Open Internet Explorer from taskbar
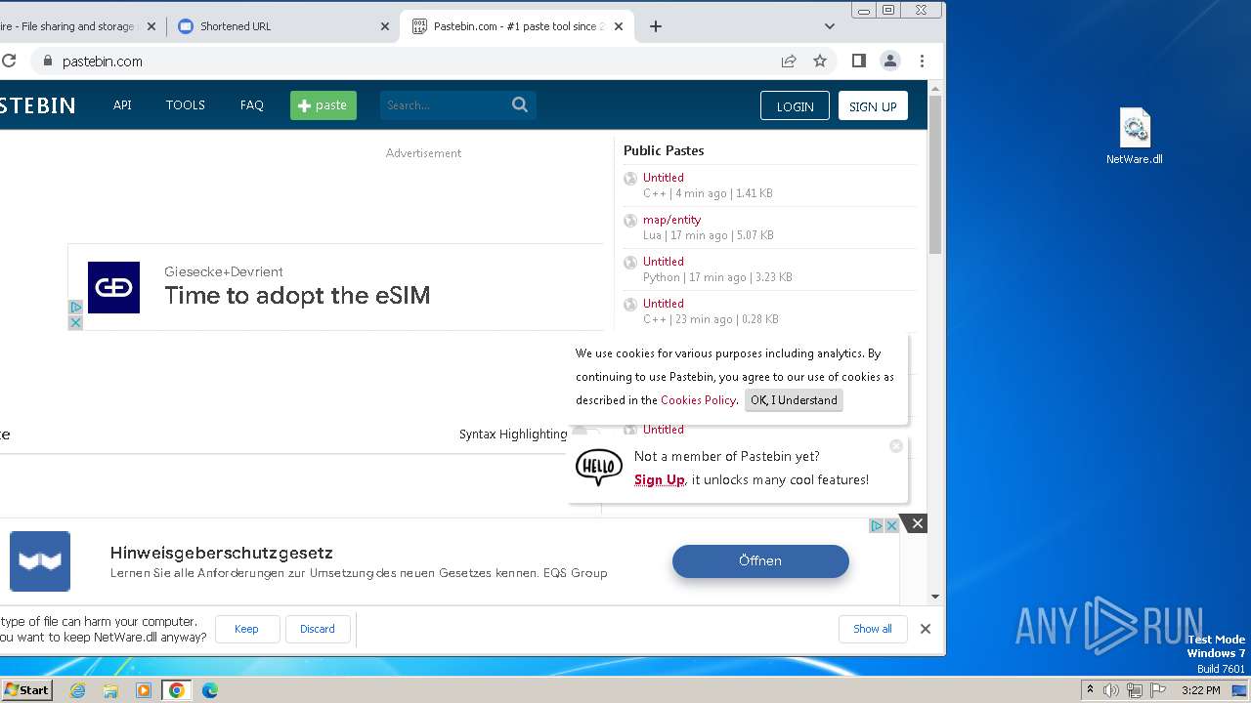This screenshot has width=1251, height=703. tap(77, 690)
